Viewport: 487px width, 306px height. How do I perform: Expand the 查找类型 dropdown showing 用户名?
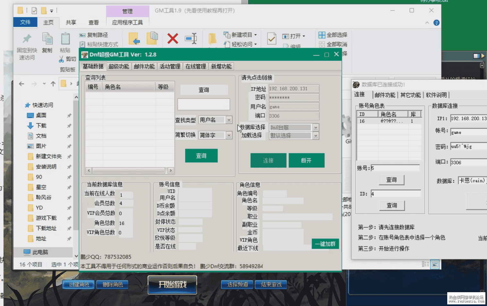click(229, 120)
